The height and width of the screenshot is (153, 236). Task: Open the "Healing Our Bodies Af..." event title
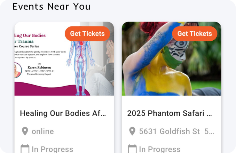click(63, 113)
